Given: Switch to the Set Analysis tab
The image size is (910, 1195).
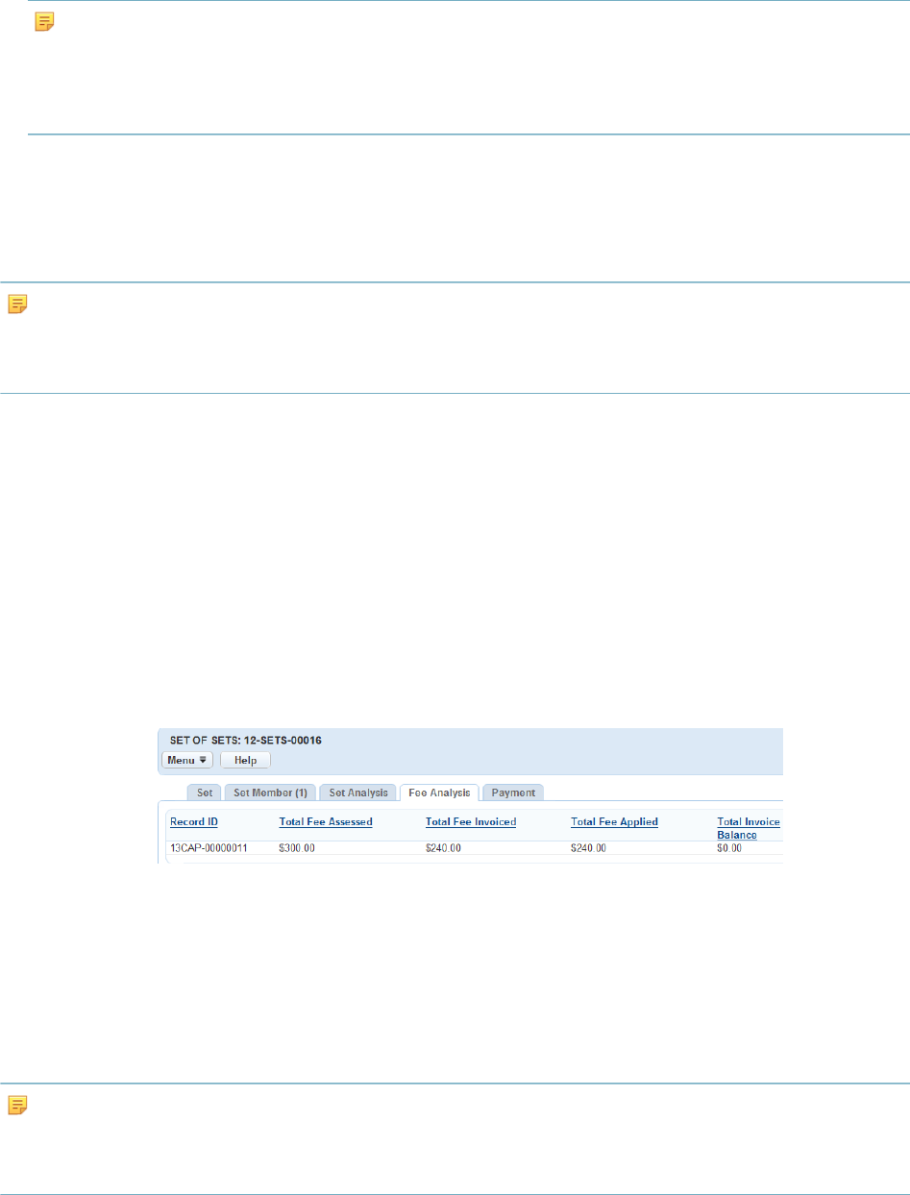Looking at the screenshot, I should [x=358, y=793].
